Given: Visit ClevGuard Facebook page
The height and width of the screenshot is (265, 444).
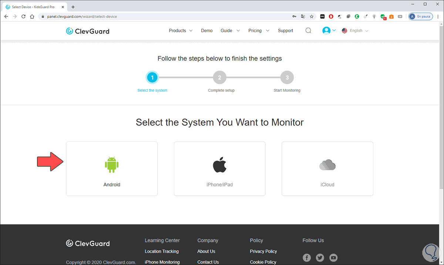Looking at the screenshot, I should [307, 258].
